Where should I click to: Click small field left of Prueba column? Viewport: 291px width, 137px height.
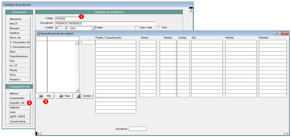tap(88, 42)
